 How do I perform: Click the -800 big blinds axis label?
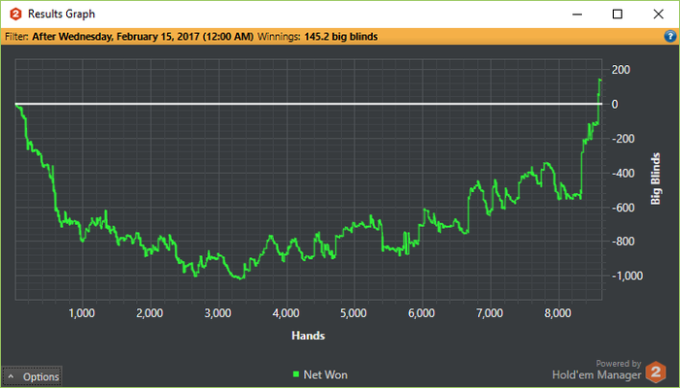click(623, 242)
